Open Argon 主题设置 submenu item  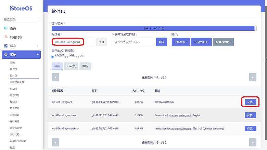(x=18, y=141)
